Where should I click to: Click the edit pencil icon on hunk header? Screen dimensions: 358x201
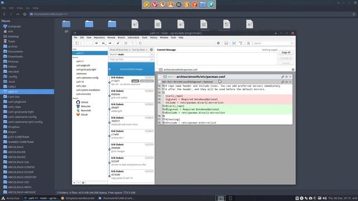tap(282, 82)
